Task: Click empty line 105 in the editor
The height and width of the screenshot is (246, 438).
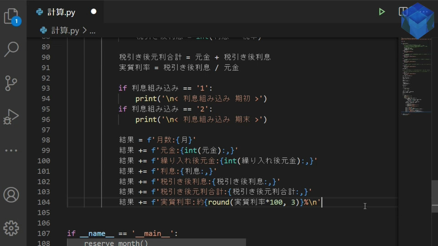Action: pyautogui.click(x=232, y=213)
